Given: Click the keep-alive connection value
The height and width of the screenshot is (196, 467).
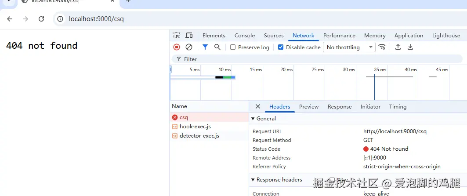Looking at the screenshot, I should click(376, 193).
